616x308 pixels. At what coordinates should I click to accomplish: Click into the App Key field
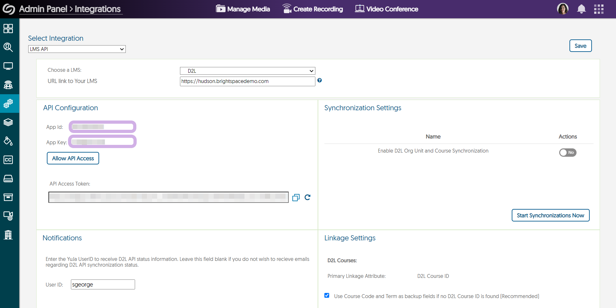coord(102,142)
